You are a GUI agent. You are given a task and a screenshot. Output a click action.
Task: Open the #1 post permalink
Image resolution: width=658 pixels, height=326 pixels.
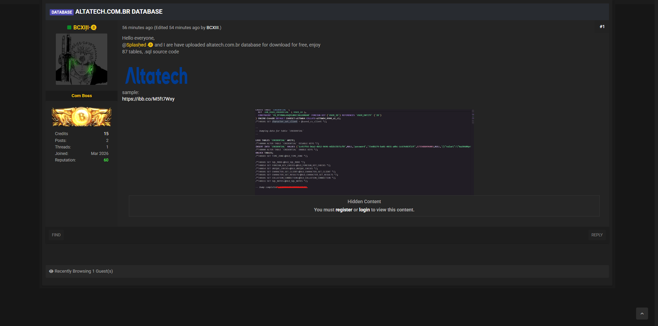pos(602,27)
